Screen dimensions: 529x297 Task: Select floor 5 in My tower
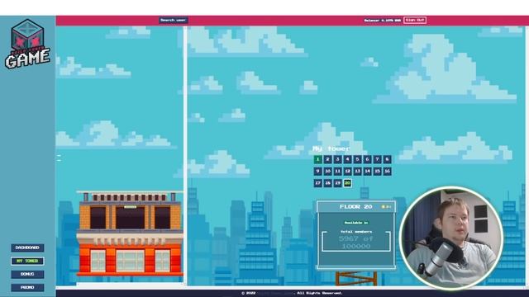click(x=358, y=159)
